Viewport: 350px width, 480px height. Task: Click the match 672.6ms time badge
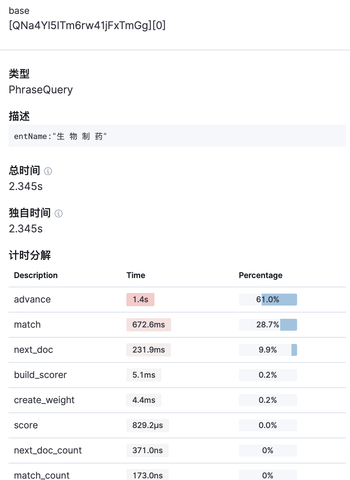tap(149, 325)
